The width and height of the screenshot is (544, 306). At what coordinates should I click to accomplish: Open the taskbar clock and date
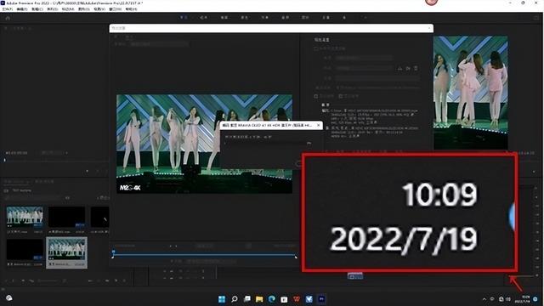click(523, 299)
